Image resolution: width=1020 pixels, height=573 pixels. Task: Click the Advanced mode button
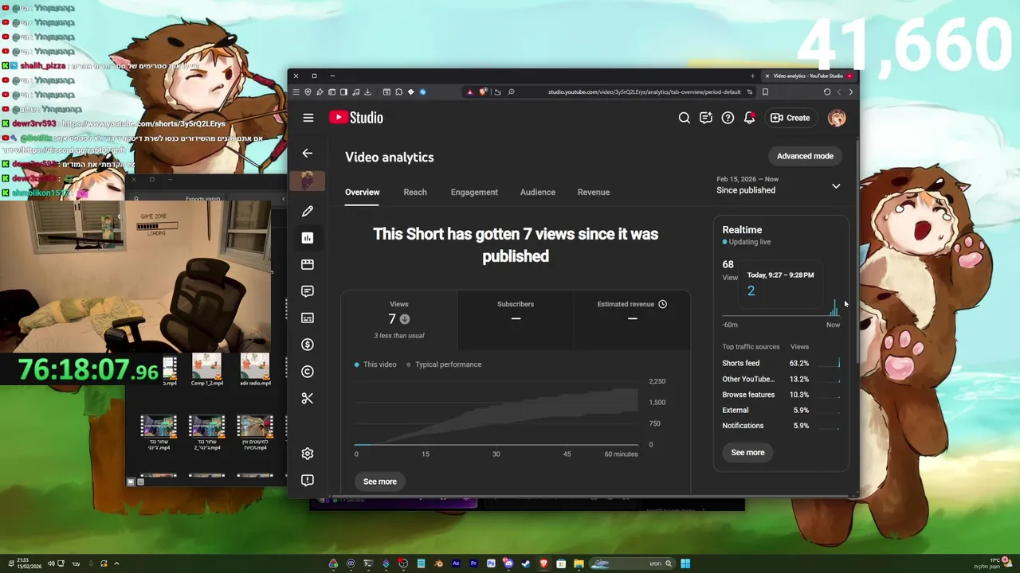(x=805, y=156)
